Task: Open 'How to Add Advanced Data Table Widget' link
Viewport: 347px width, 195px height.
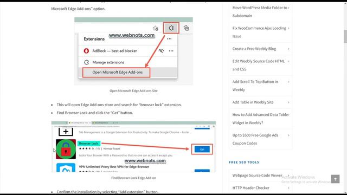Action: click(260, 119)
